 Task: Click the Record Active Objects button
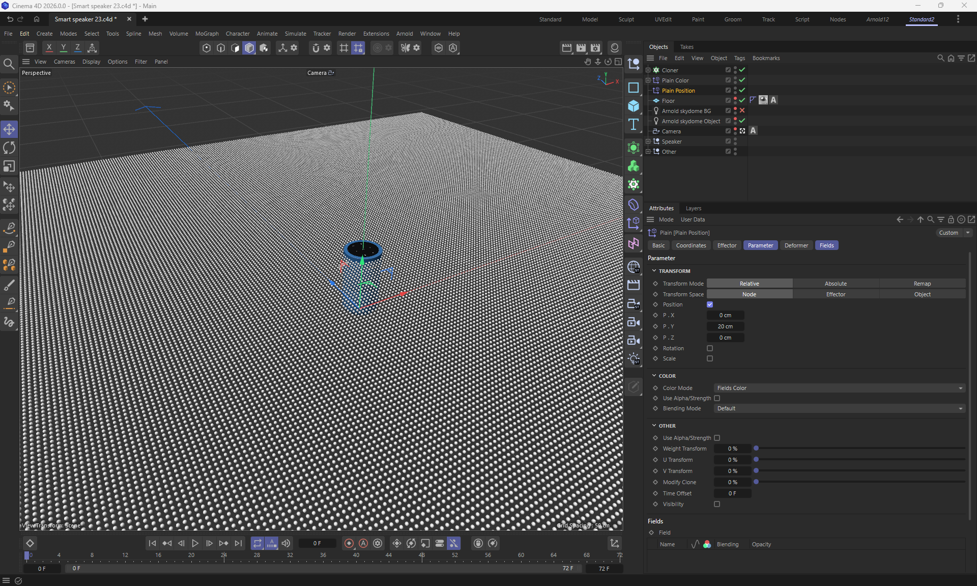349,543
